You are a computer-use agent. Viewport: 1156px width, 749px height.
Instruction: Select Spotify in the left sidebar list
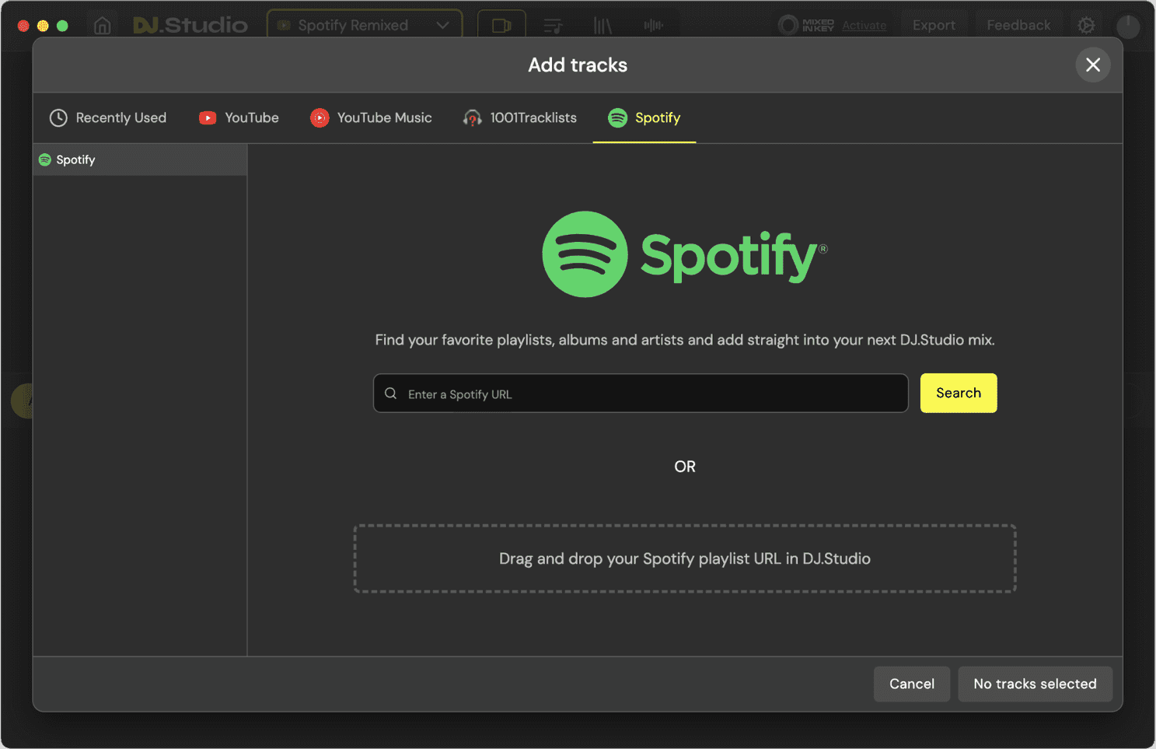click(x=75, y=159)
